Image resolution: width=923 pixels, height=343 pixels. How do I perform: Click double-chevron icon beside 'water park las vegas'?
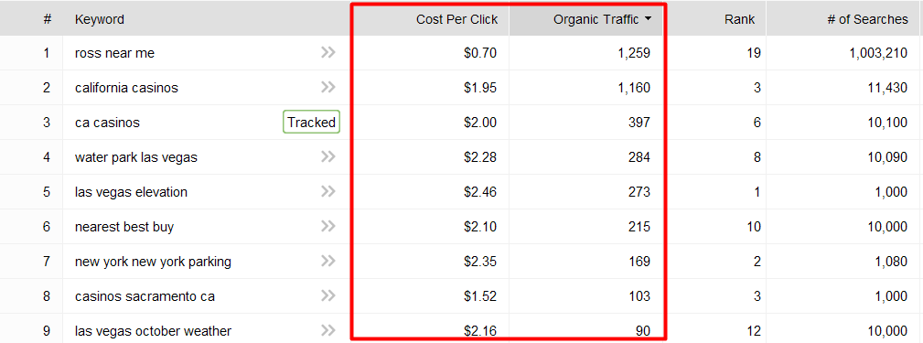click(x=327, y=156)
